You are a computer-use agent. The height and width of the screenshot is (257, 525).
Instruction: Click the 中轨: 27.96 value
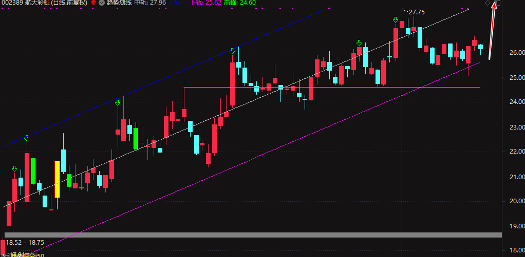point(150,3)
